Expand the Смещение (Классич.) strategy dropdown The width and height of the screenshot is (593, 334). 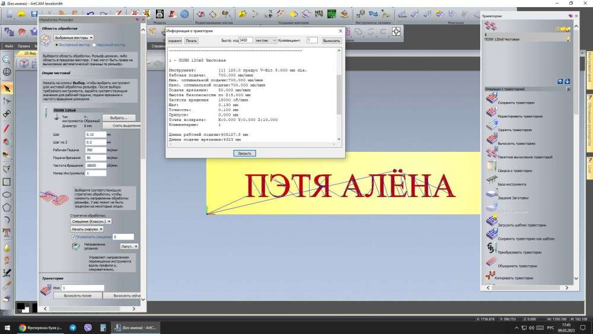click(91, 221)
